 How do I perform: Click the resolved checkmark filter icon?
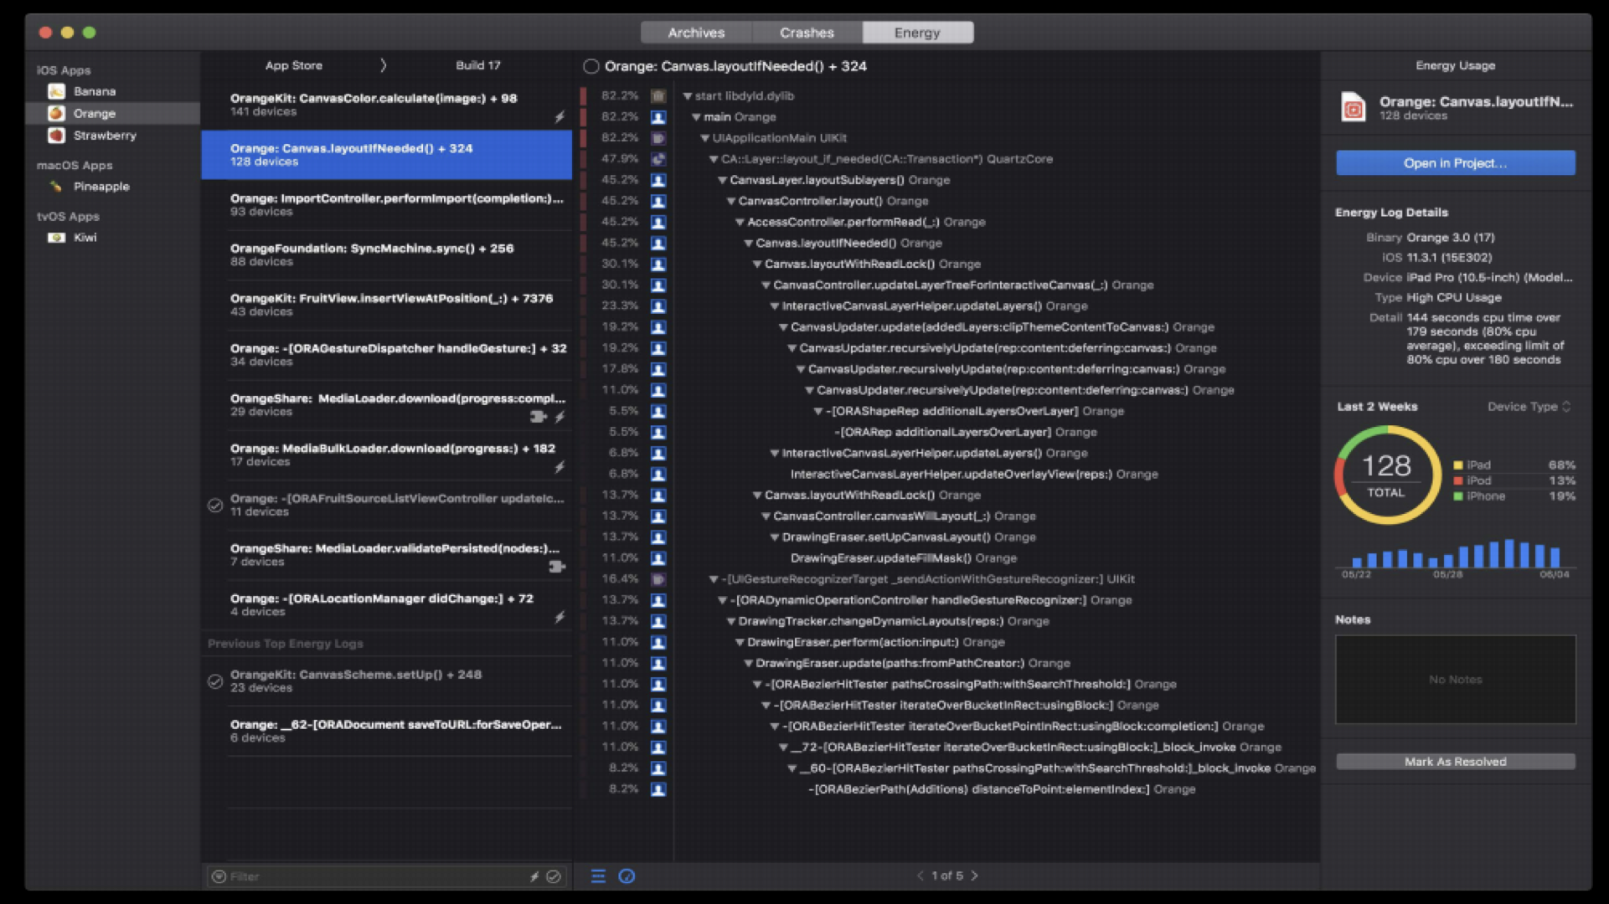554,876
